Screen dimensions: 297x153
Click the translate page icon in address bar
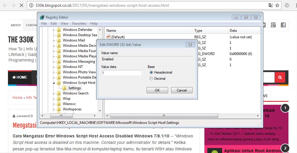271,5
